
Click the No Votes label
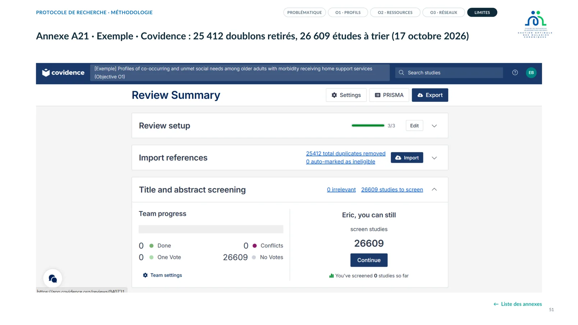click(272, 257)
